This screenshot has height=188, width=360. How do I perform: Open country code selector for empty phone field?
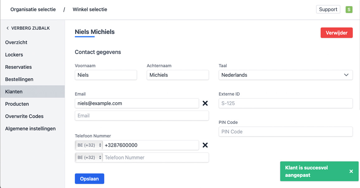(x=89, y=158)
